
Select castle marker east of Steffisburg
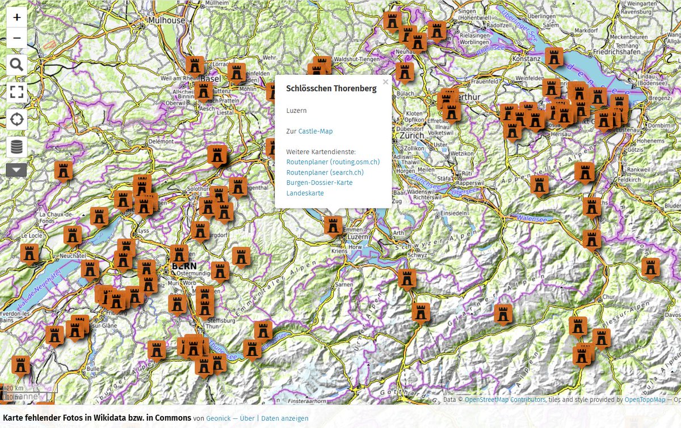pyautogui.click(x=263, y=330)
